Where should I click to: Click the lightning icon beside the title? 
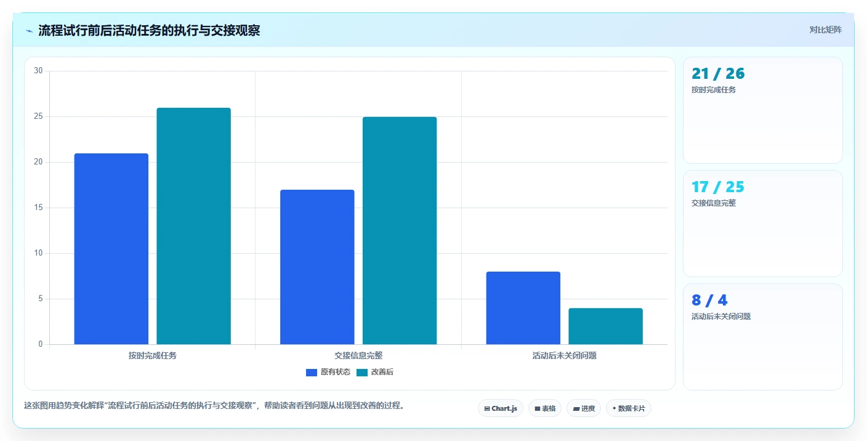[x=30, y=31]
